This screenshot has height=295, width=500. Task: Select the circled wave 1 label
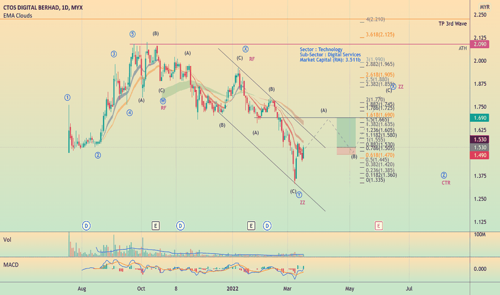coord(67,98)
